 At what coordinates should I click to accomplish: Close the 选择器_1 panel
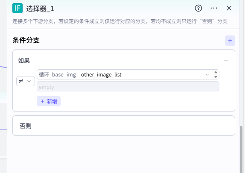(229, 8)
